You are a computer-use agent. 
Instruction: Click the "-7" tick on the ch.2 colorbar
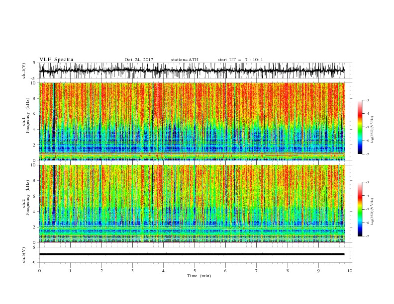[x=367, y=236]
